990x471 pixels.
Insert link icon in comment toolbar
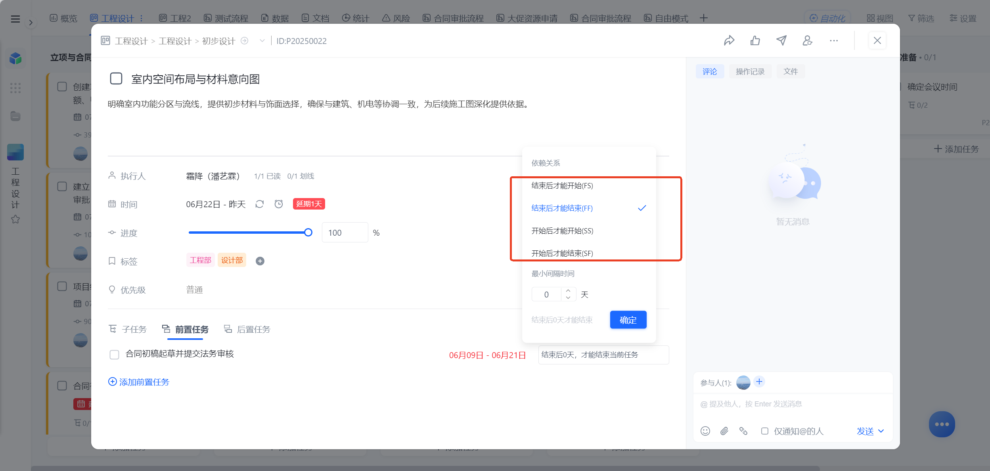pos(743,431)
